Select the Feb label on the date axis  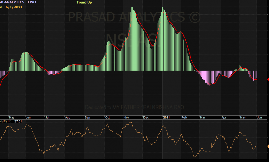[185, 118]
